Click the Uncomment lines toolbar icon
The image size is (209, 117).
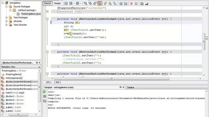click(147, 4)
